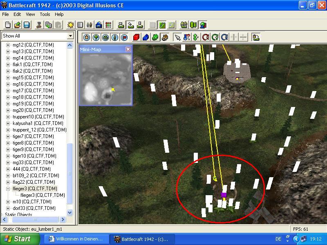Viewport: 327px width, 245px height.
Task: Click the Windows Start button
Action: coord(20,239)
